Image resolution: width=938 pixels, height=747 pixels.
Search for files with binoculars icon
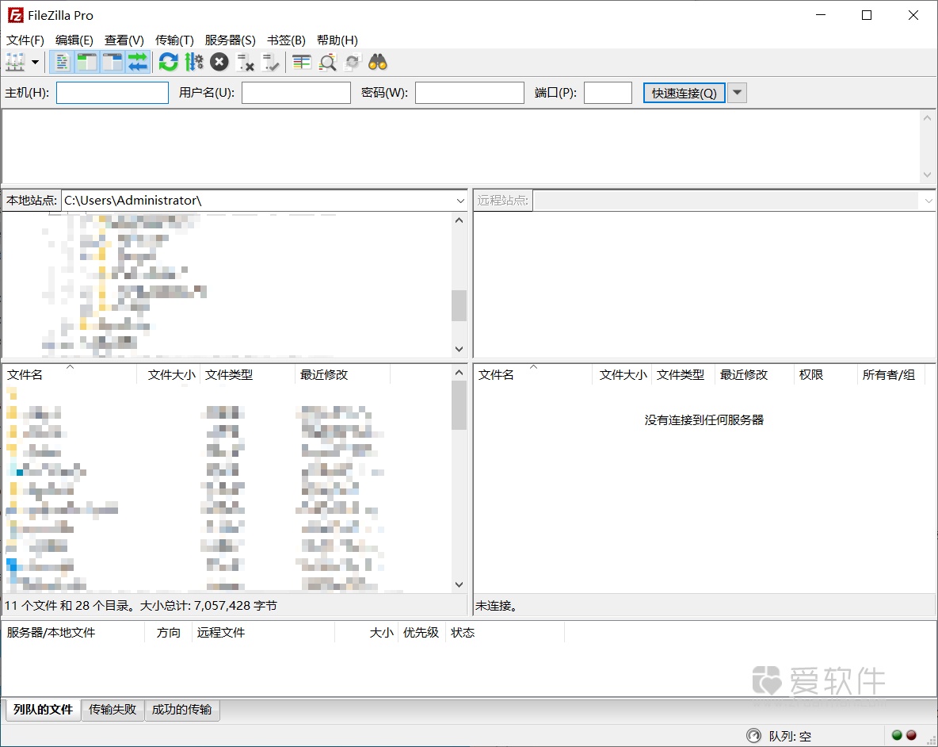[377, 62]
